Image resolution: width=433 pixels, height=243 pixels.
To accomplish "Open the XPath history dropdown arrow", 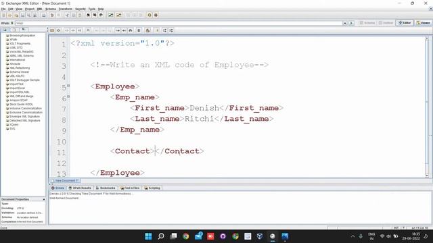I will tap(345, 23).
